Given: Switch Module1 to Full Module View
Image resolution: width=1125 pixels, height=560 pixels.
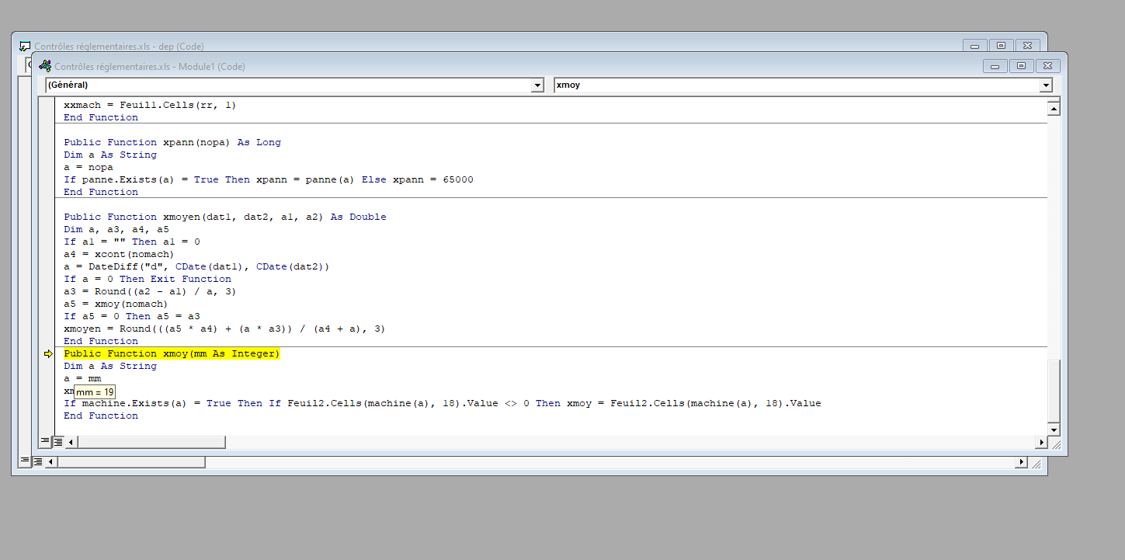Looking at the screenshot, I should (57, 441).
